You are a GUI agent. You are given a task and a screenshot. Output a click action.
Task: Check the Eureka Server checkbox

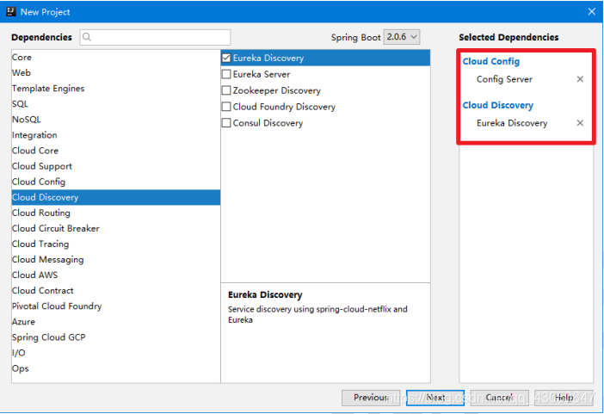pyautogui.click(x=226, y=74)
